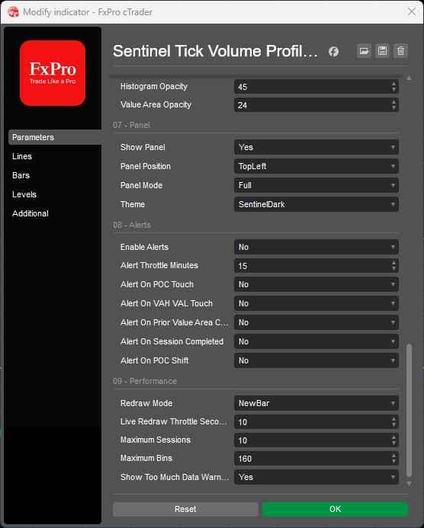The height and width of the screenshot is (528, 424).
Task: Click the parameters scrollbar thumb
Action: [410, 410]
